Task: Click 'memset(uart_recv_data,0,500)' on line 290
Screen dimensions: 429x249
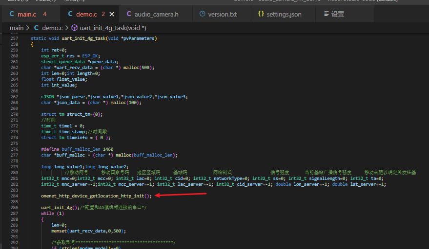Action: [x=87, y=231]
